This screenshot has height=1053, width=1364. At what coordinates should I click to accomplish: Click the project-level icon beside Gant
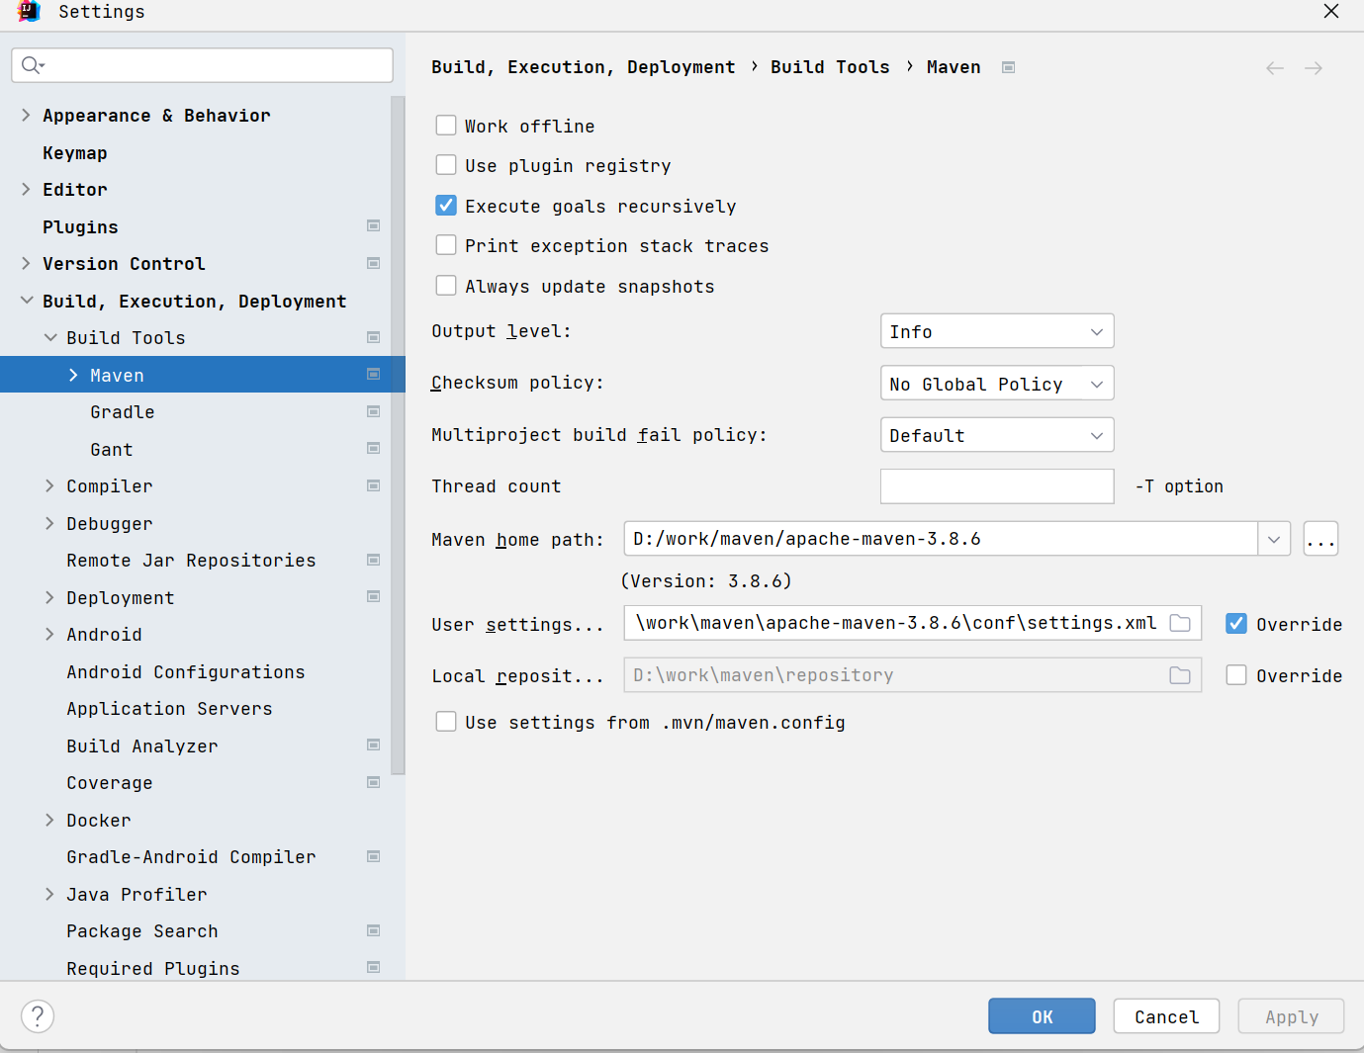[373, 449]
